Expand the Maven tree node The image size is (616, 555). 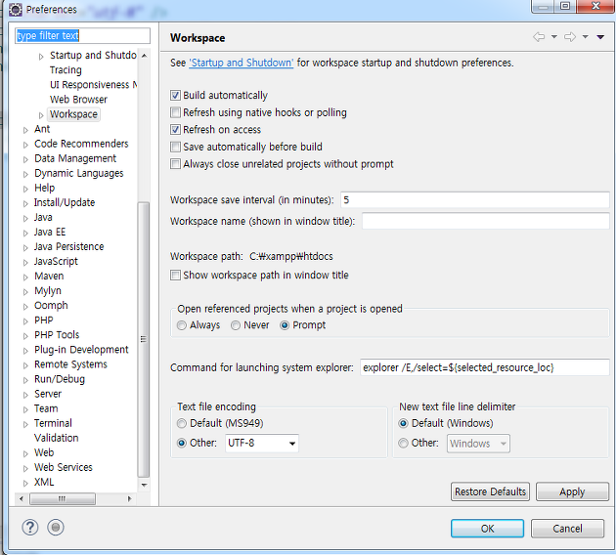click(25, 277)
